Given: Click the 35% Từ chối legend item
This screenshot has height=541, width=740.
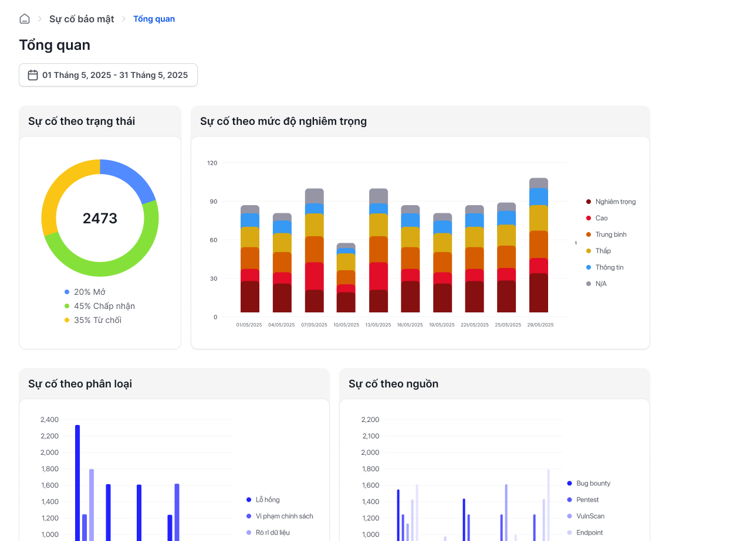Looking at the screenshot, I should (93, 320).
